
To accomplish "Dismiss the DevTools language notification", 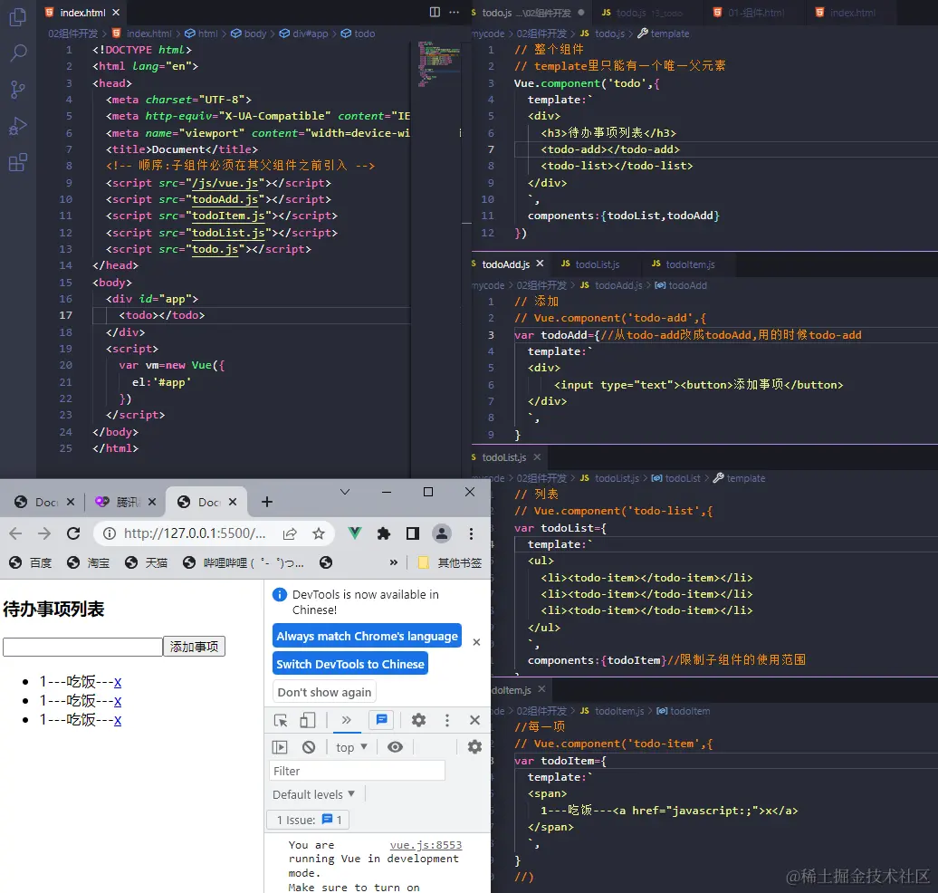I will coord(476,642).
